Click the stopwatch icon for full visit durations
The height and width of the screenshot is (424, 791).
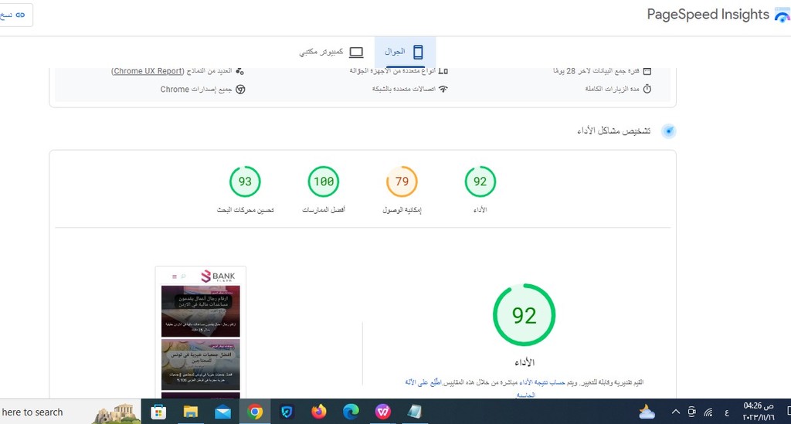(647, 89)
